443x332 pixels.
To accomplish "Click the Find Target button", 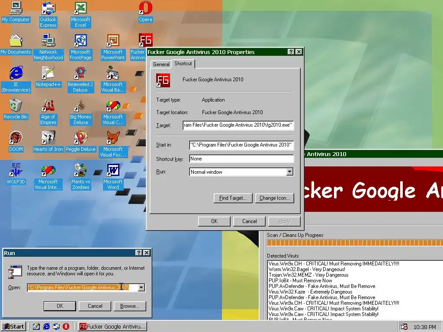I will click(x=233, y=198).
